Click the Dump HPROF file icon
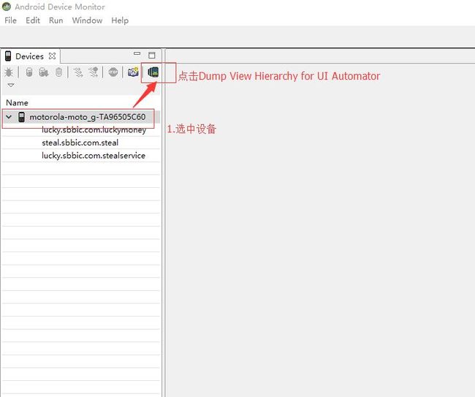 coord(44,72)
